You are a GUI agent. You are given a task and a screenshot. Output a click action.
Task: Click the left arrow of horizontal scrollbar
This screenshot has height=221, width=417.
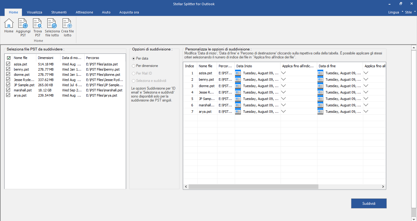186,187
